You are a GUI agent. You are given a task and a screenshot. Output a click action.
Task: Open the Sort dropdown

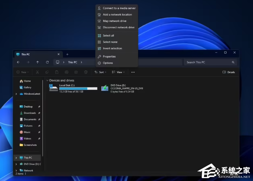click(x=100, y=72)
